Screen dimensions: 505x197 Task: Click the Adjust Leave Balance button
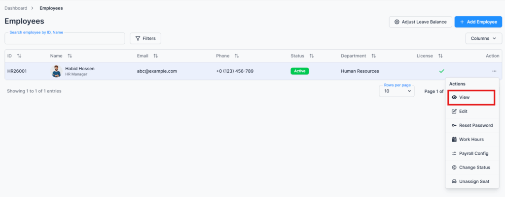(420, 22)
